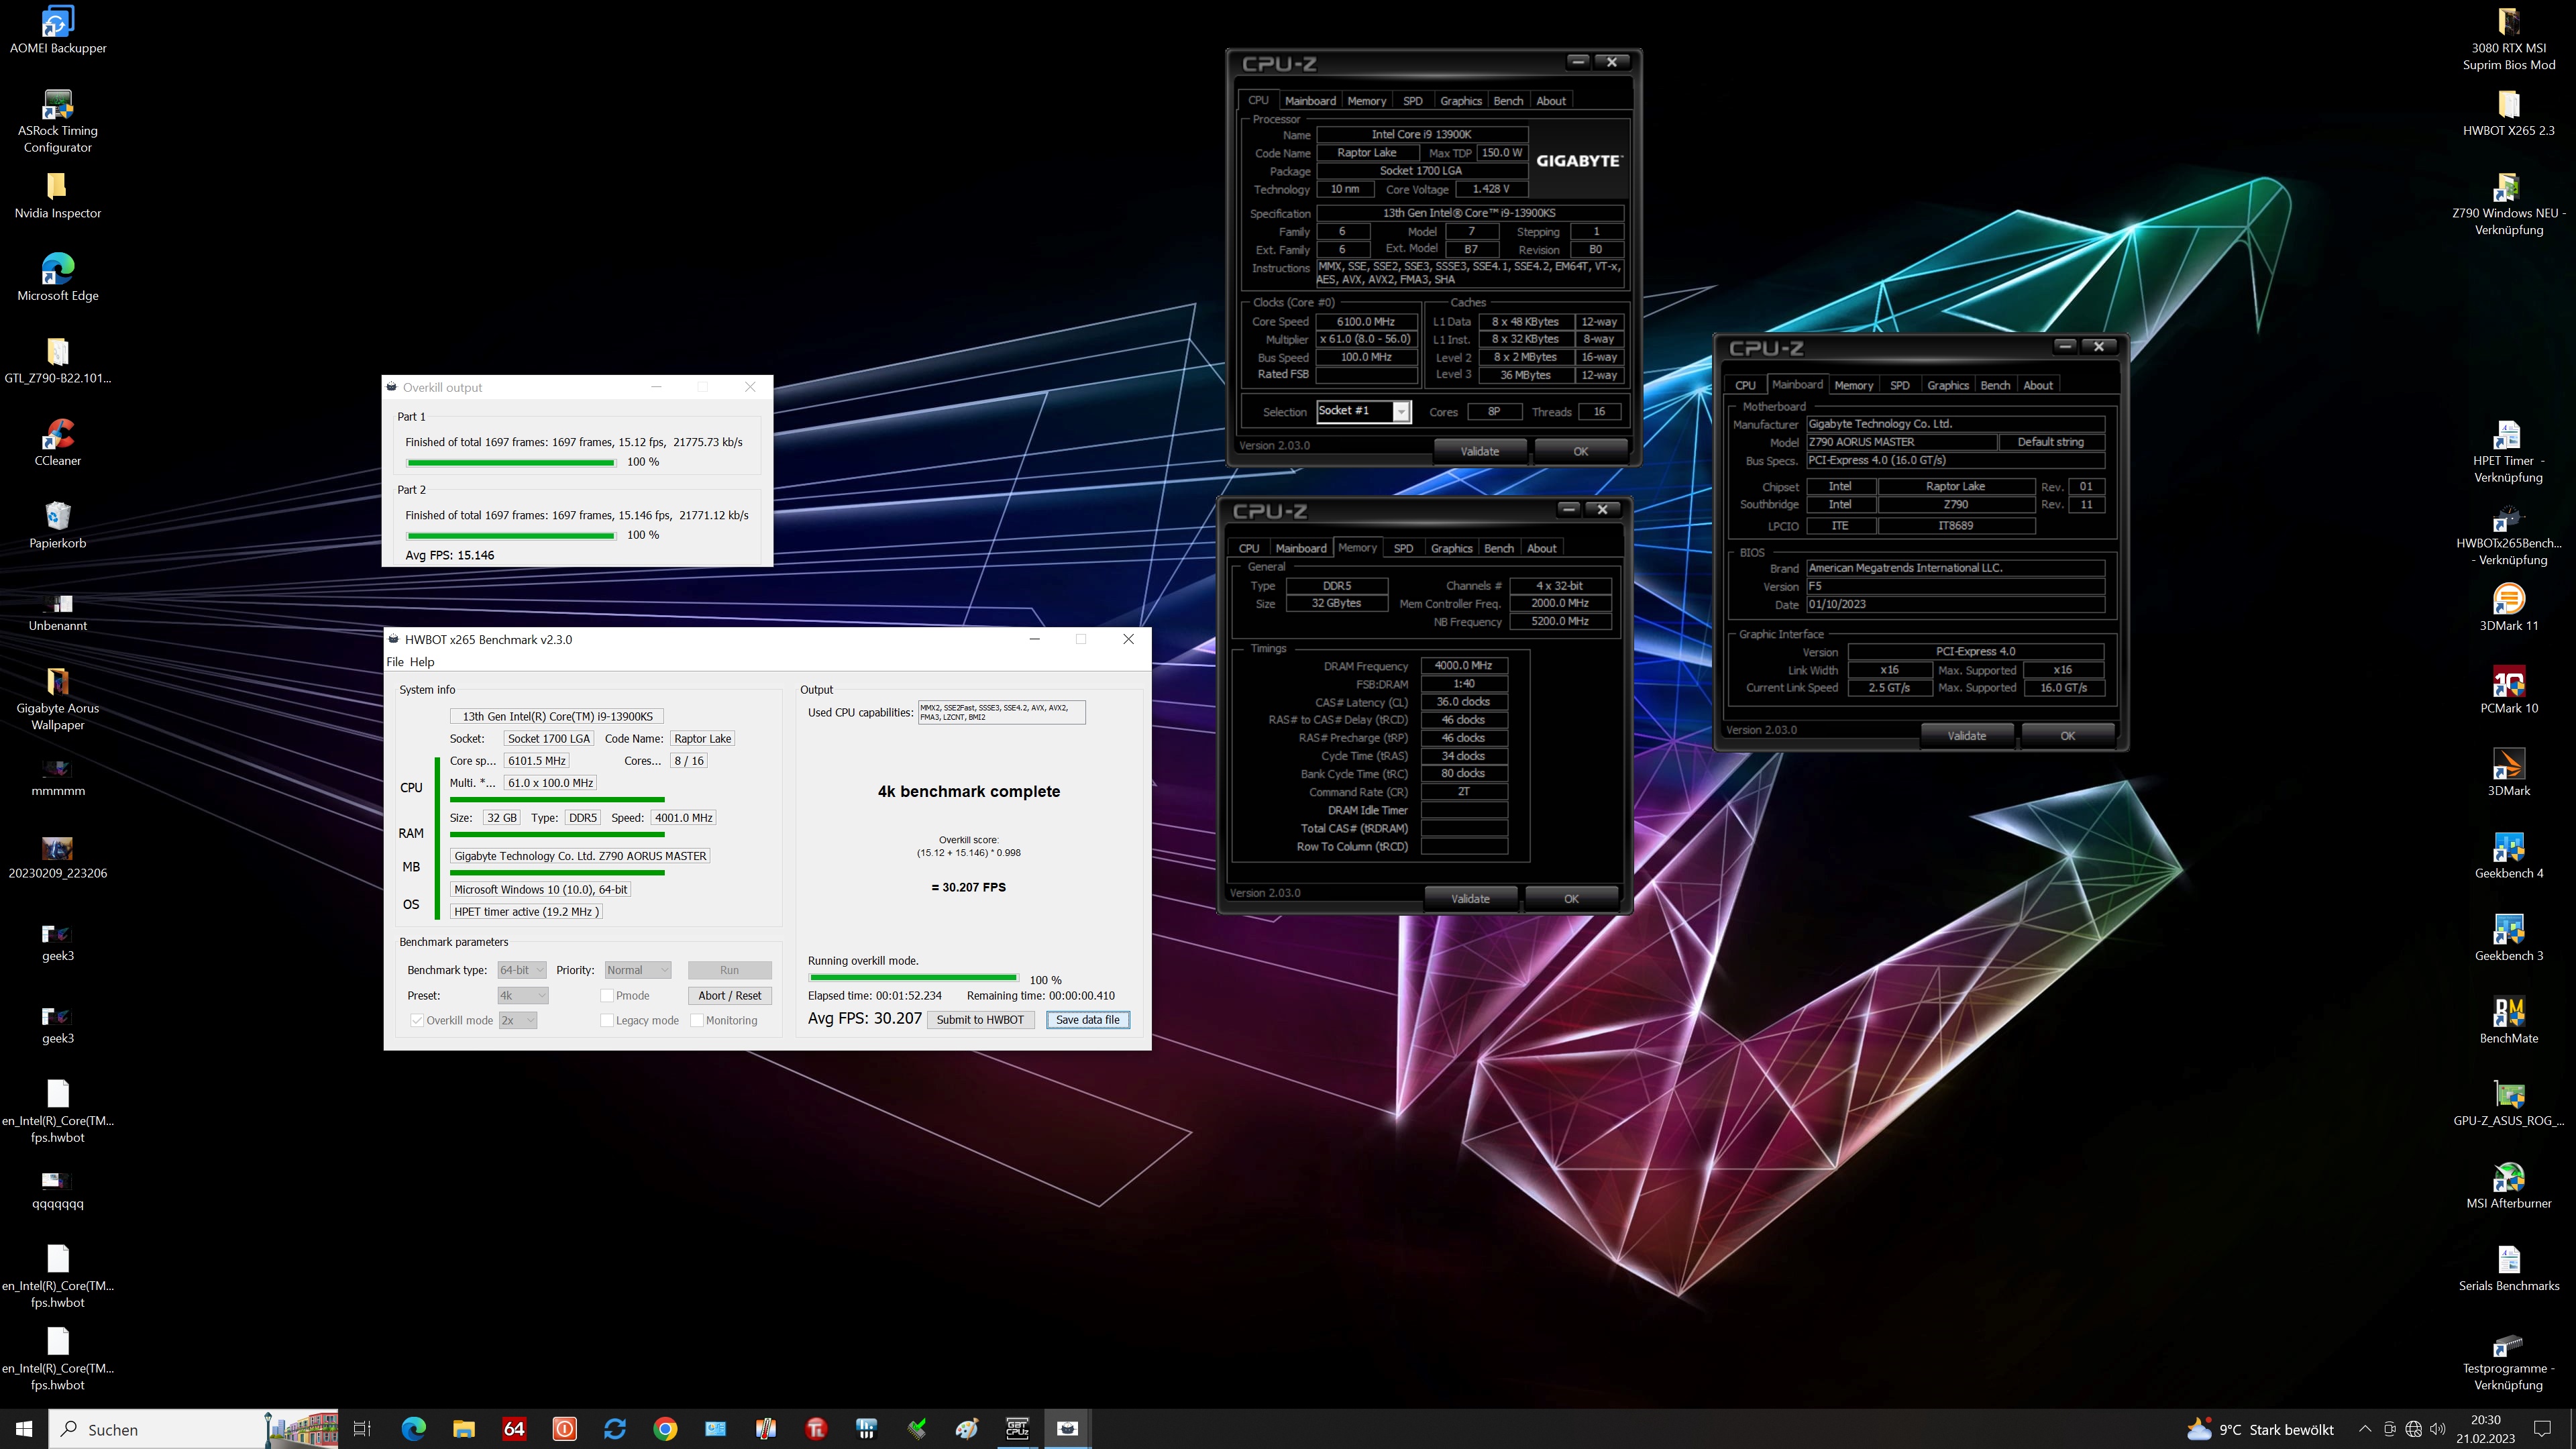This screenshot has height=1449, width=2576.
Task: Open the HWBOT X265 2.3 folder
Action: [2508, 112]
